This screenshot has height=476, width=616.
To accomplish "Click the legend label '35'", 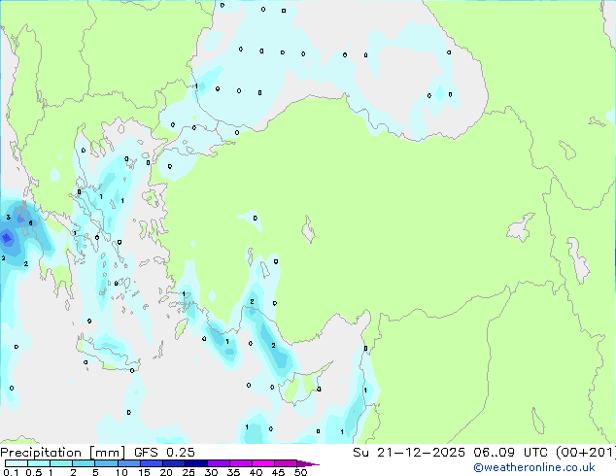I will [x=233, y=472].
